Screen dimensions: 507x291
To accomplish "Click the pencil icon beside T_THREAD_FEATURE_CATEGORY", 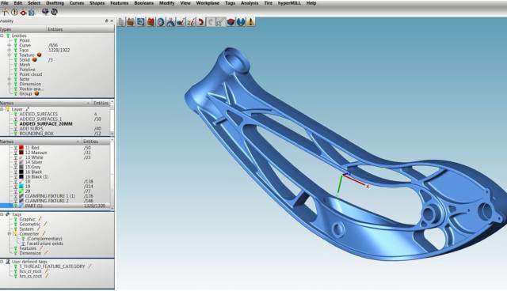I will (x=90, y=266).
